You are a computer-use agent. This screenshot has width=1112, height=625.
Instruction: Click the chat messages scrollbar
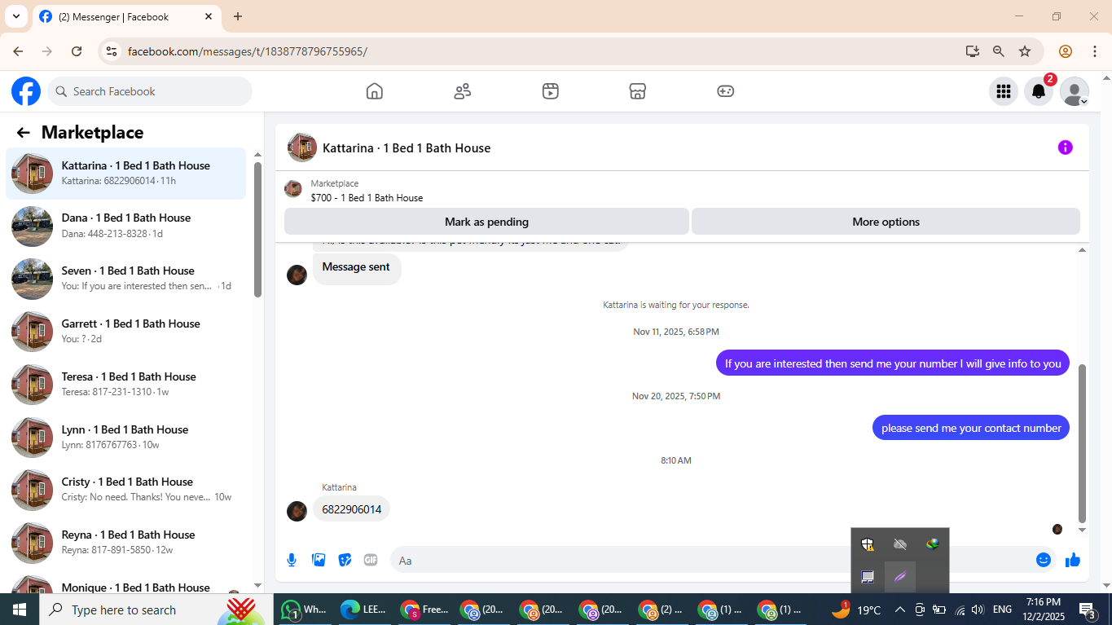pyautogui.click(x=1083, y=443)
